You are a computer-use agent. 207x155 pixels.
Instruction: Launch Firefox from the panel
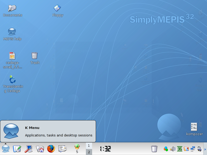tap(51, 149)
